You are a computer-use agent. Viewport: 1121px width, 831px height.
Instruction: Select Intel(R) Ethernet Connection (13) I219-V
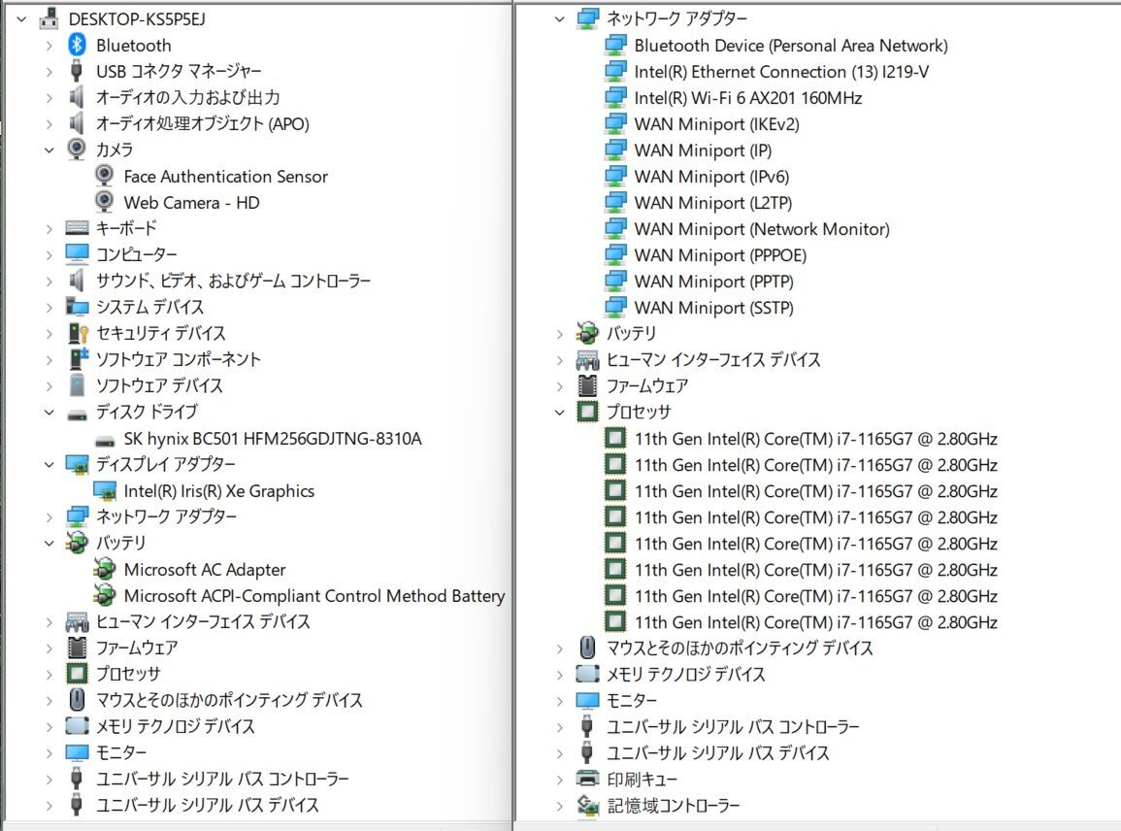click(781, 72)
